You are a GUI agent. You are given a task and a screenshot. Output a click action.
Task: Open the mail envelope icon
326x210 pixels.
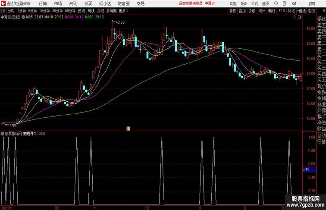294,3
